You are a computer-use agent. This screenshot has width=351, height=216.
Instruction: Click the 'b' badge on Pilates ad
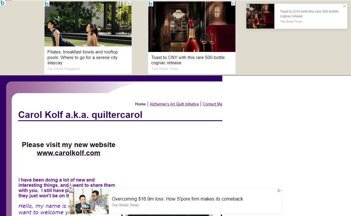pos(47,4)
